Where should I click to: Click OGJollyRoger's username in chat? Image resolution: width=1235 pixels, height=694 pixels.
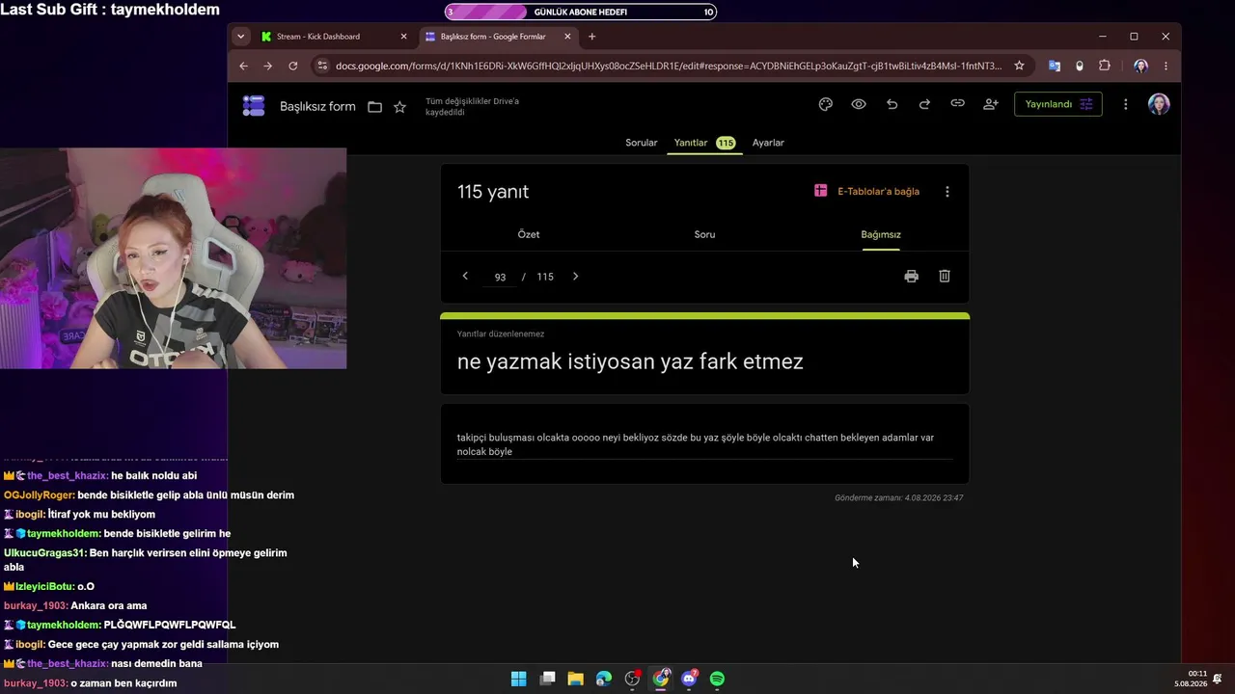[x=39, y=495]
